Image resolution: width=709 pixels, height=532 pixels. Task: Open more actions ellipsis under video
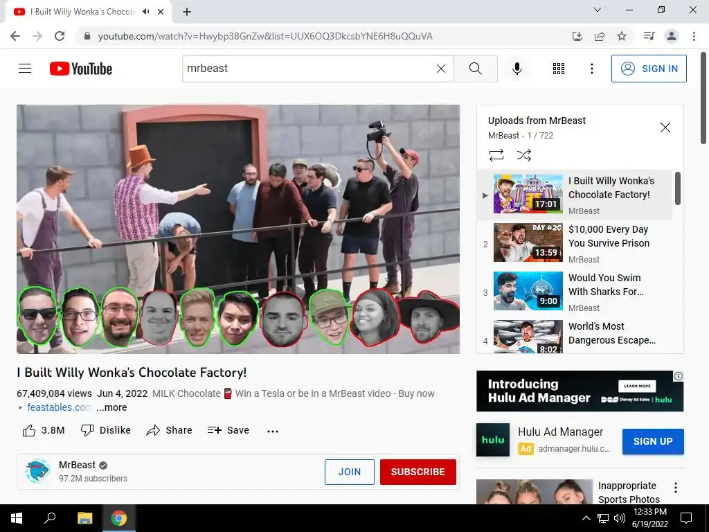point(273,431)
